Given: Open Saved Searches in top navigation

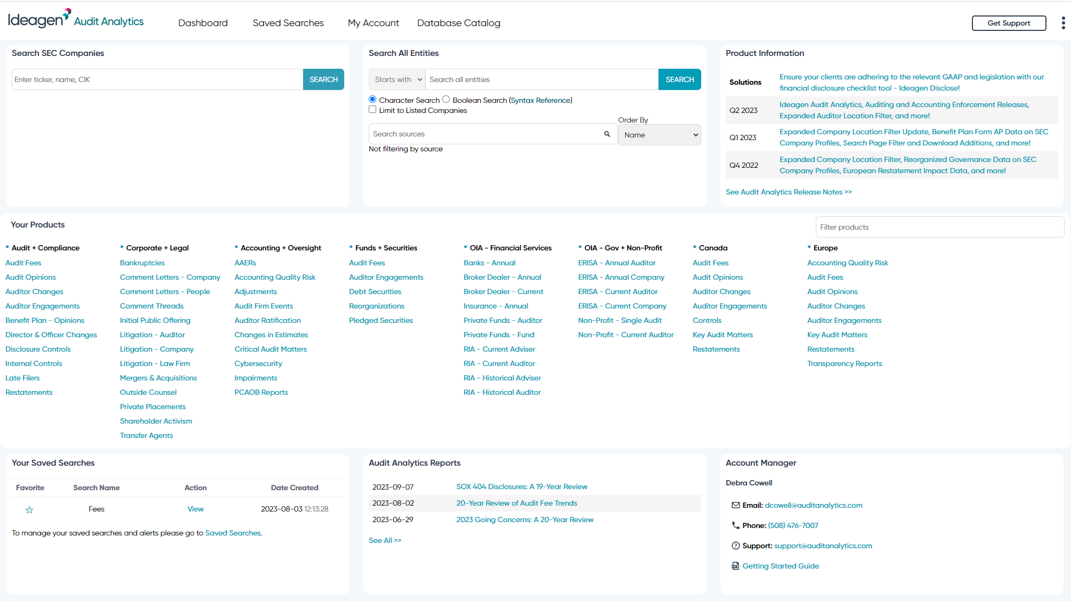Looking at the screenshot, I should tap(288, 23).
